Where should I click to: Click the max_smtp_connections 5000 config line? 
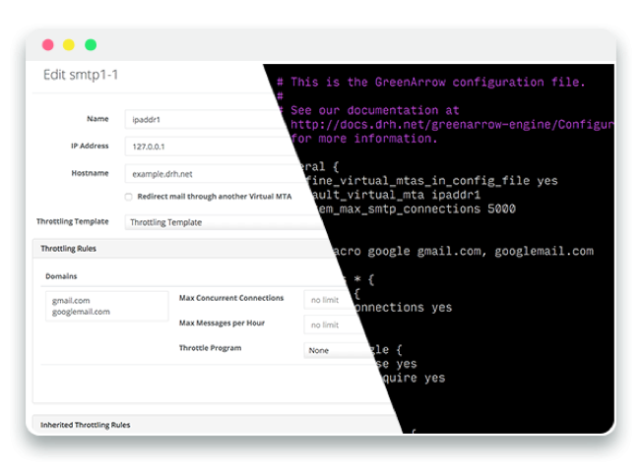(416, 208)
